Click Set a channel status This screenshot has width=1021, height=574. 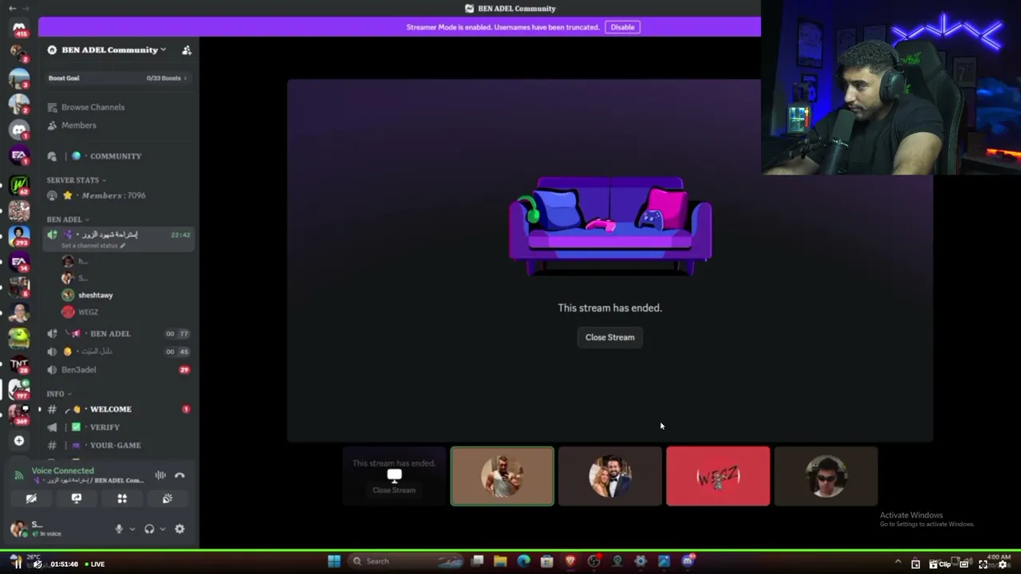click(x=89, y=246)
